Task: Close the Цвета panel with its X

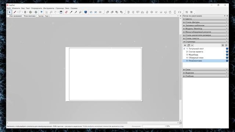Action: tap(227, 19)
